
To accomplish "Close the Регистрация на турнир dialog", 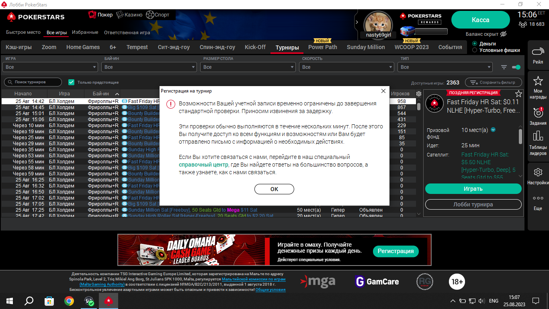I will pyautogui.click(x=383, y=91).
